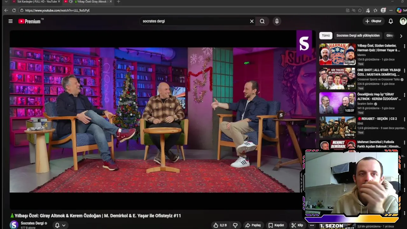Open more options for REKABET video
The image size is (407, 229).
[404, 120]
